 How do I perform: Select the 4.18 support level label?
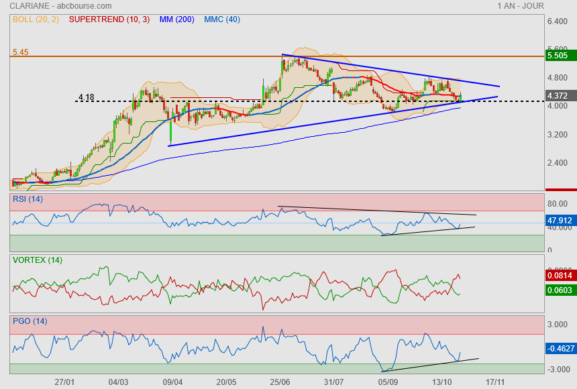86,97
